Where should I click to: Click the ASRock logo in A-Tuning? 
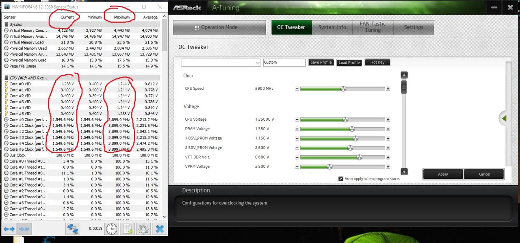pyautogui.click(x=187, y=8)
